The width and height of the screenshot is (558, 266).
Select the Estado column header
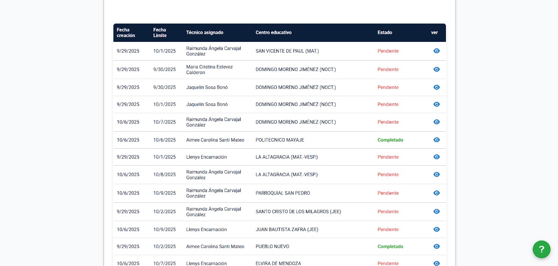[384, 33]
